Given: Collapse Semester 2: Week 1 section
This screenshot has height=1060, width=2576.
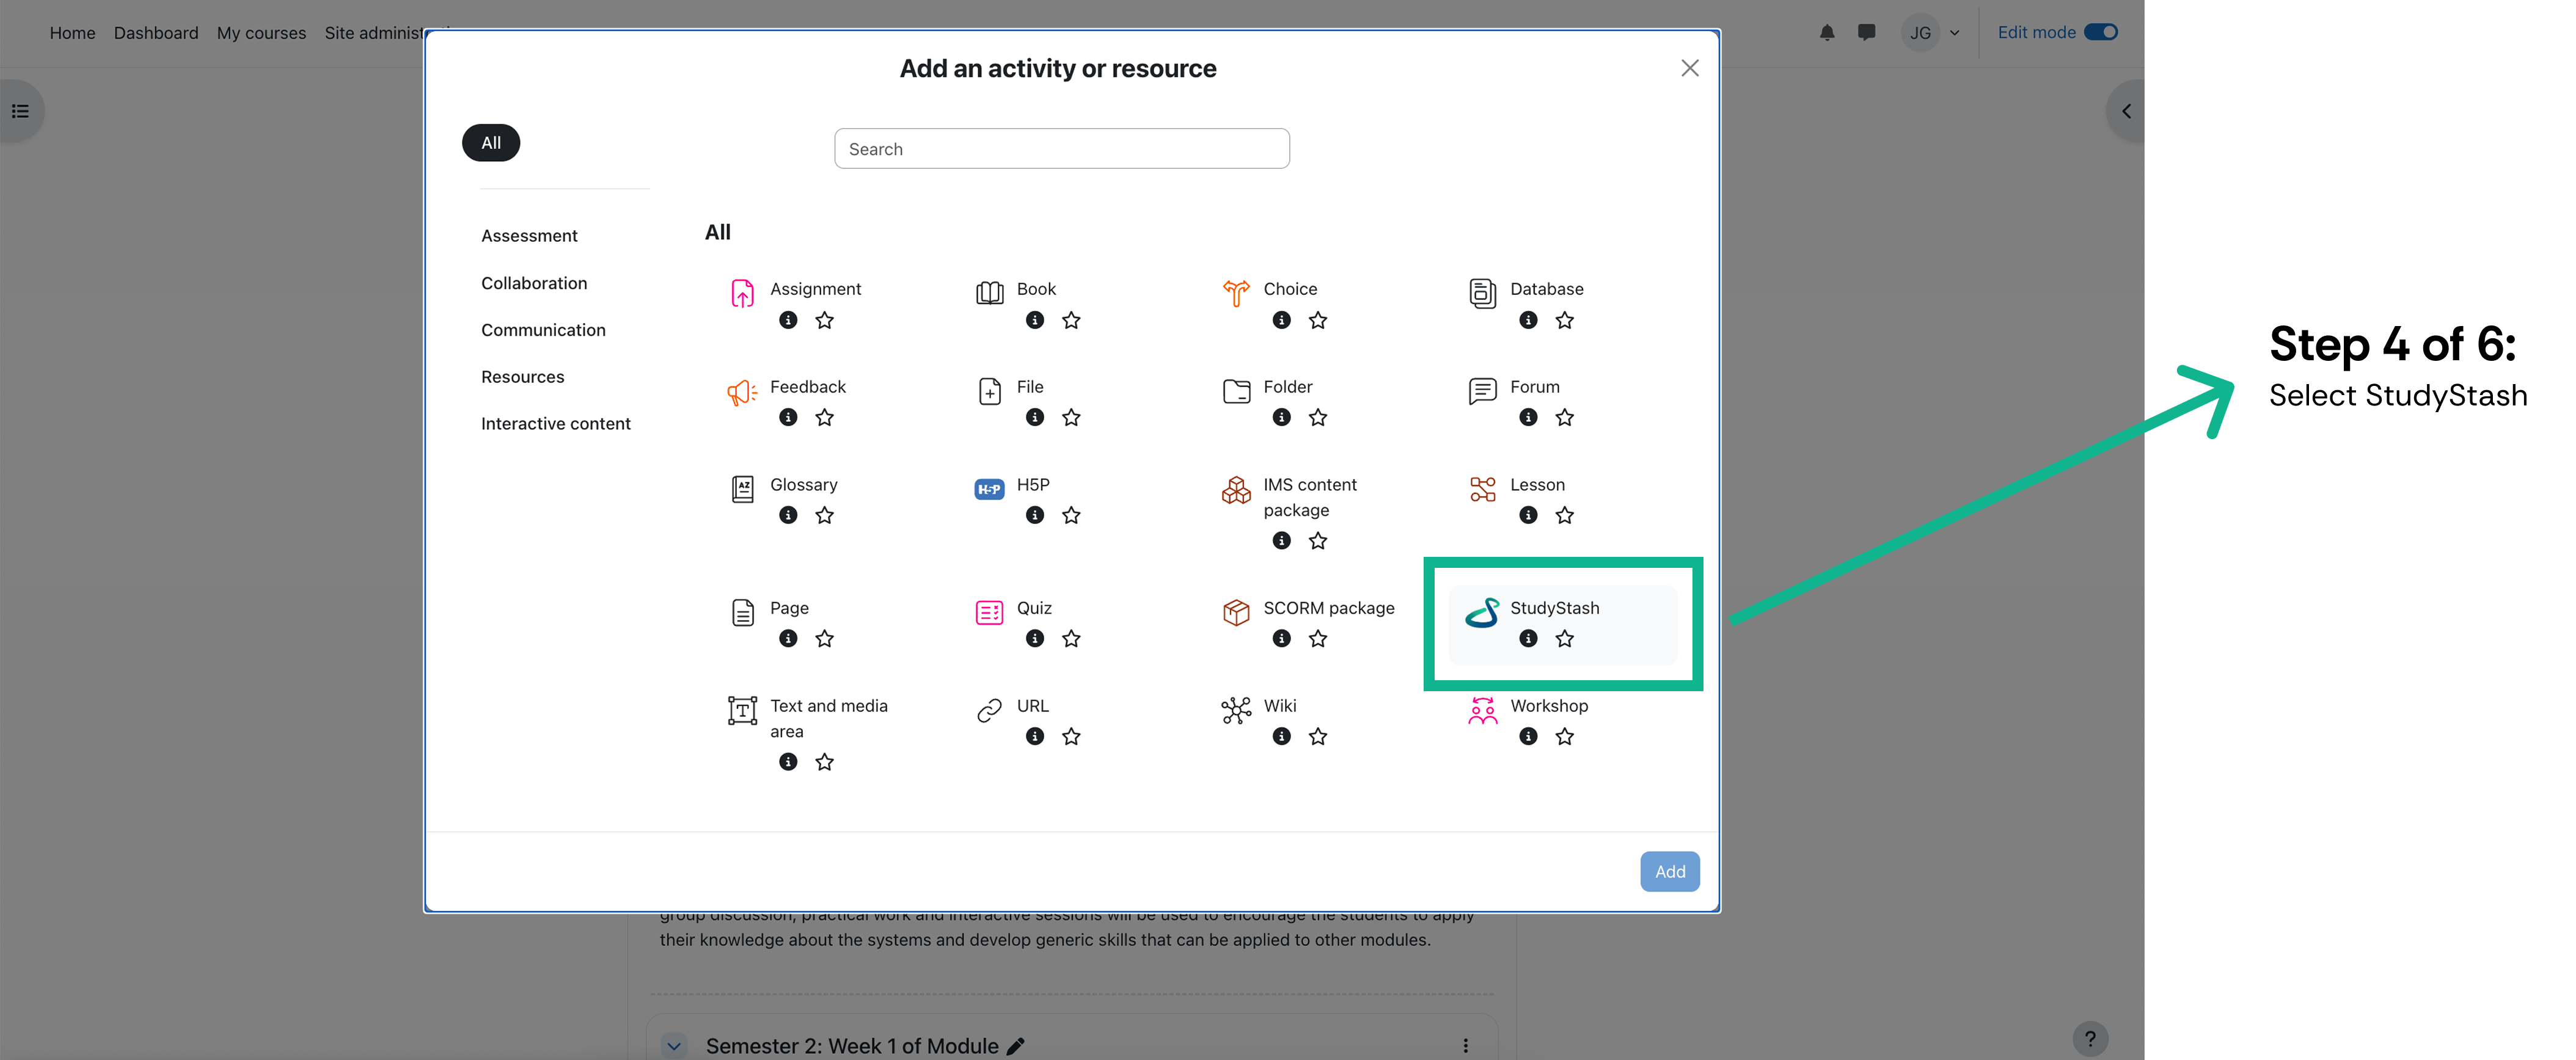Looking at the screenshot, I should click(x=674, y=1046).
